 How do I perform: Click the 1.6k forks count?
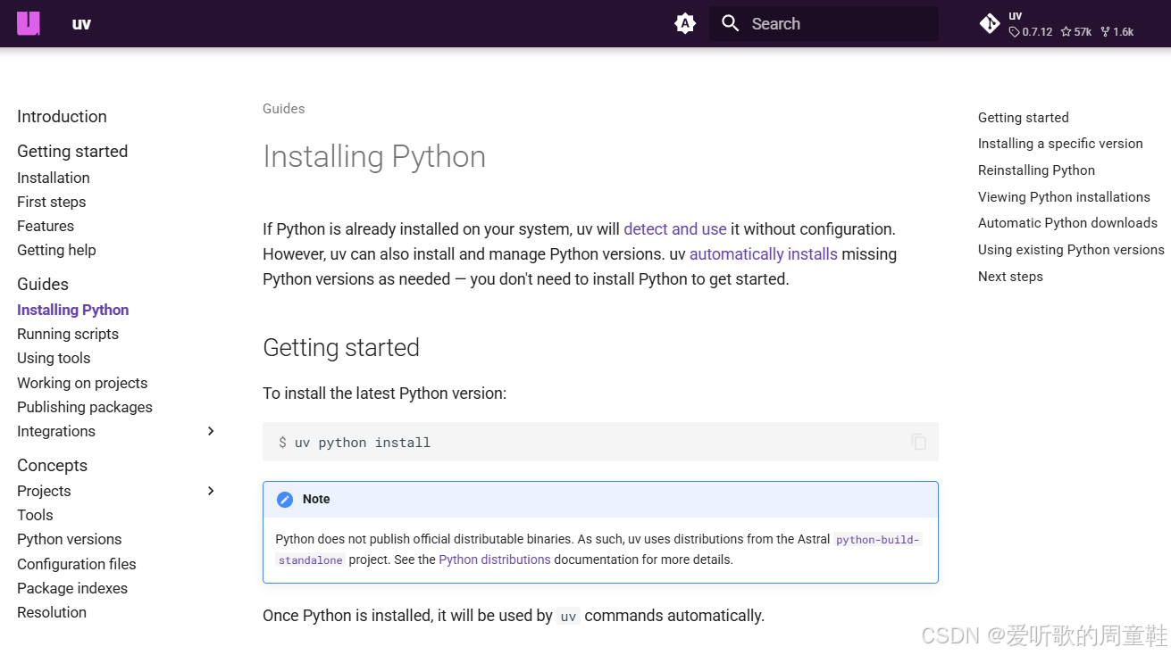pyautogui.click(x=1123, y=32)
